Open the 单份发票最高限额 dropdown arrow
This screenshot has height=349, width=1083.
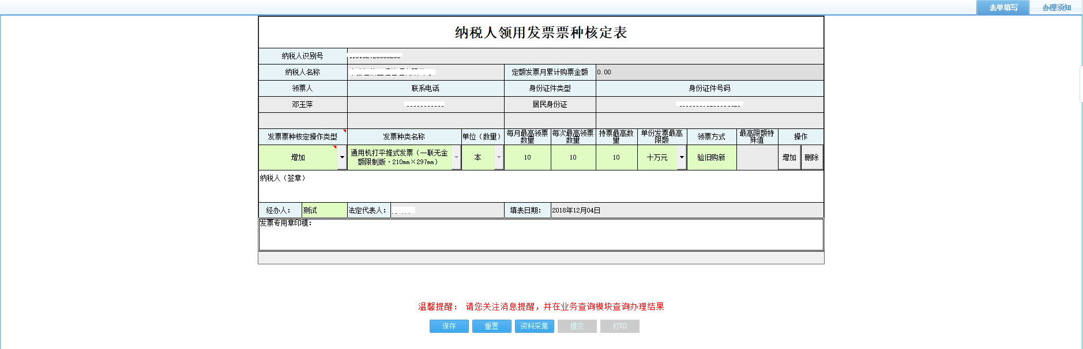click(x=682, y=157)
